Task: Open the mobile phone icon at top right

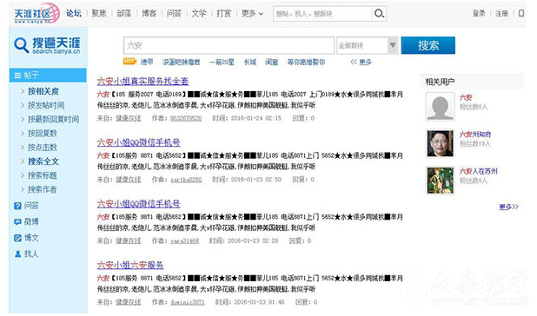Action: tap(521, 13)
